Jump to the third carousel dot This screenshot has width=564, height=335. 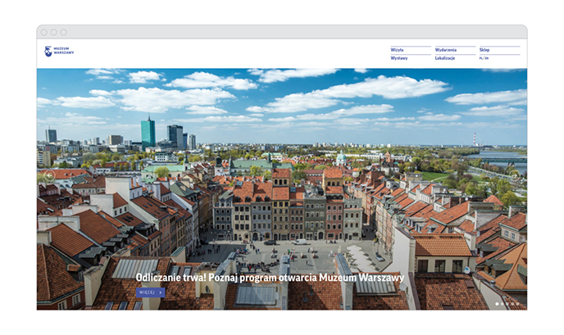coord(507,304)
